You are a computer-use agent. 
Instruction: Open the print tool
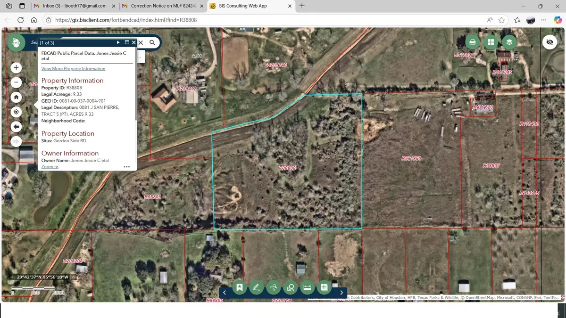472,42
